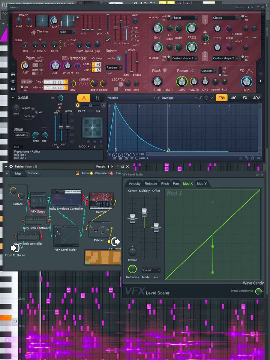Select part B in Harmor
Image resolution: width=270 pixels, height=360 pixels.
[97, 98]
